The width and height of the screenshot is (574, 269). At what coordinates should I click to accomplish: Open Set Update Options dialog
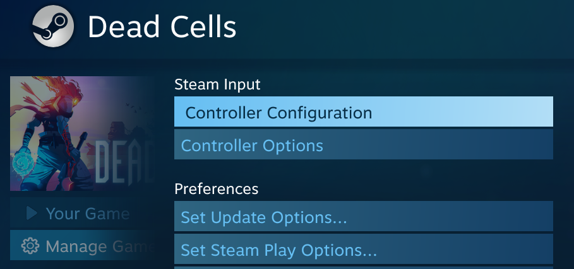(x=264, y=217)
